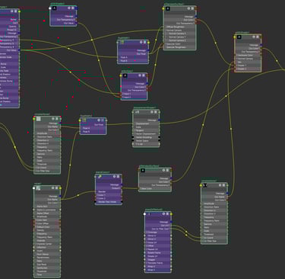Toggle the view mode button on the place2dTexture node
The width and height of the screenshot is (285, 279).
point(167,214)
